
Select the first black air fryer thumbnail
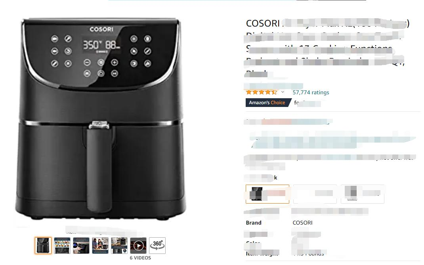click(x=43, y=246)
